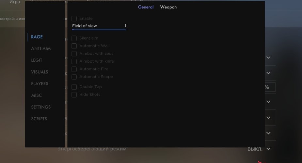This screenshot has width=302, height=163.
Task: Select RAGE in the sidebar
Action: (x=37, y=37)
